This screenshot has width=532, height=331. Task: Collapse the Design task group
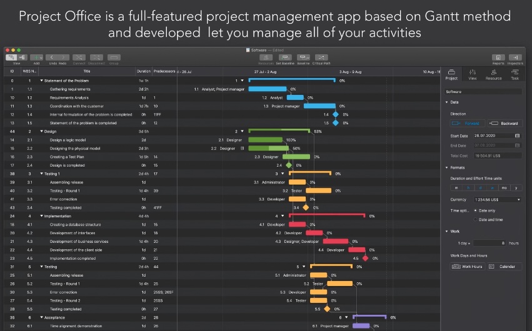click(x=42, y=131)
